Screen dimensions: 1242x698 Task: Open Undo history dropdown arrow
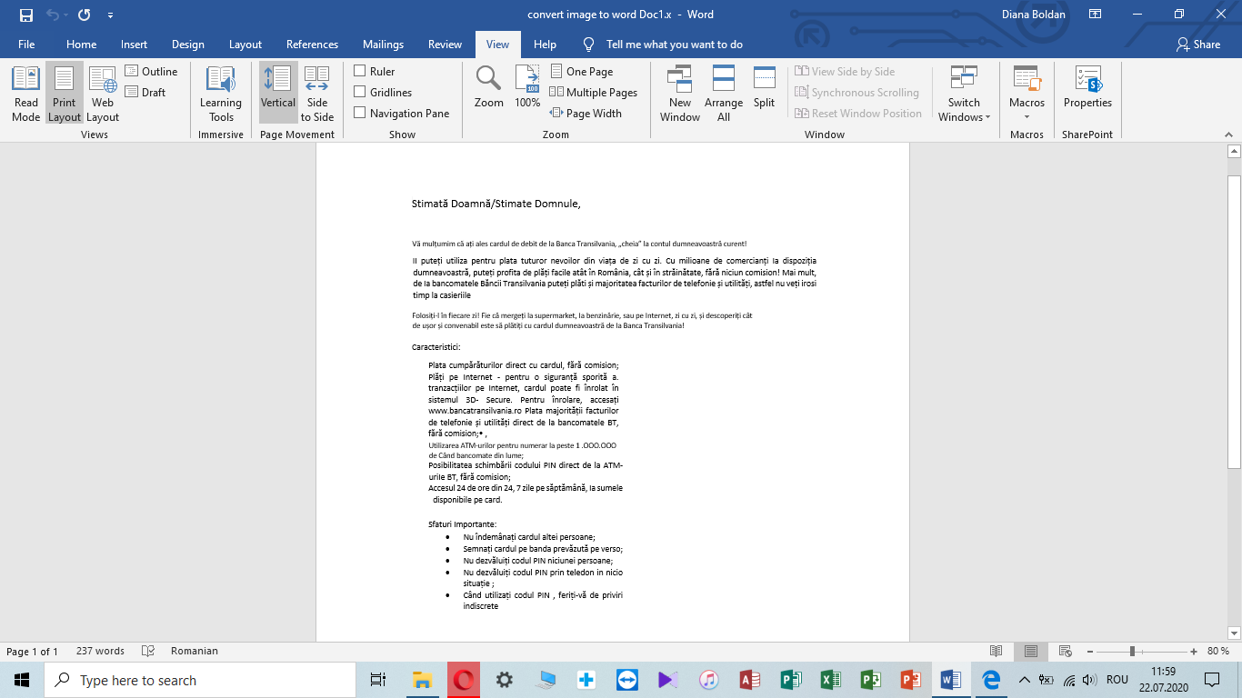coord(65,15)
